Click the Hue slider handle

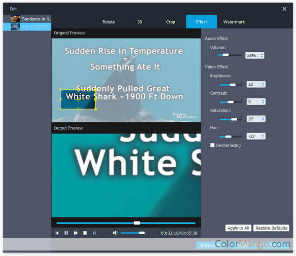point(227,136)
